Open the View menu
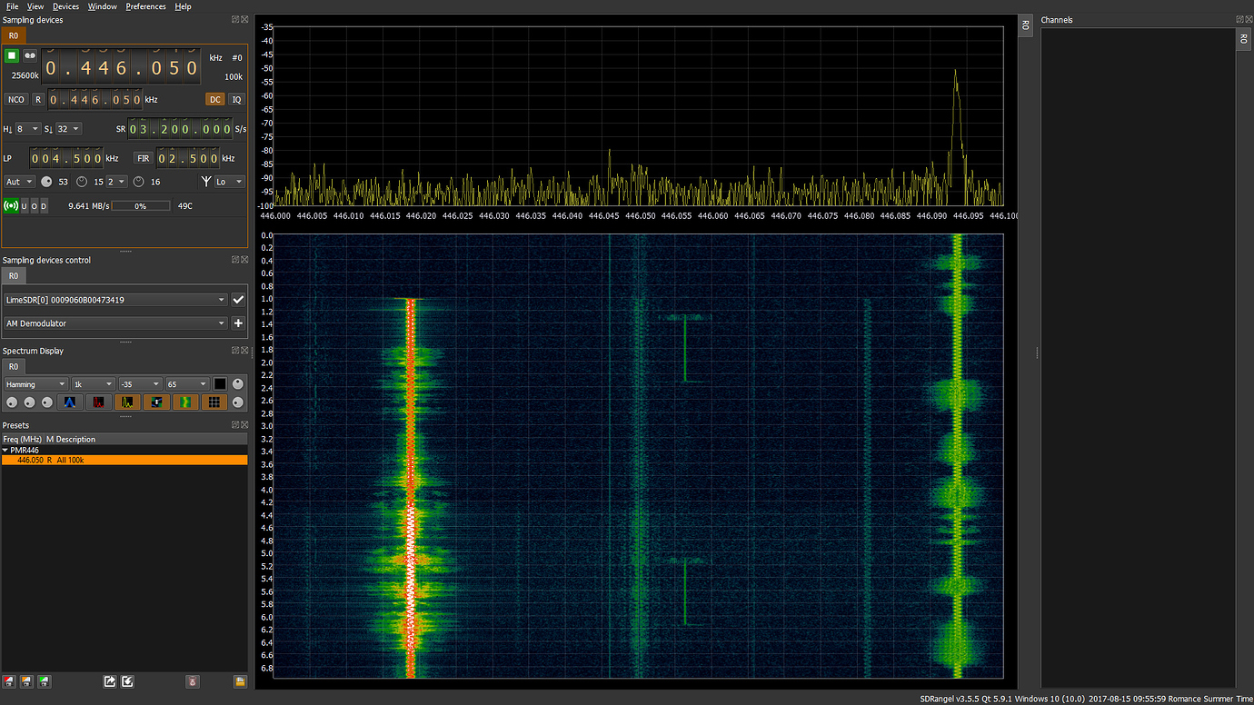1254x705 pixels. [x=35, y=6]
